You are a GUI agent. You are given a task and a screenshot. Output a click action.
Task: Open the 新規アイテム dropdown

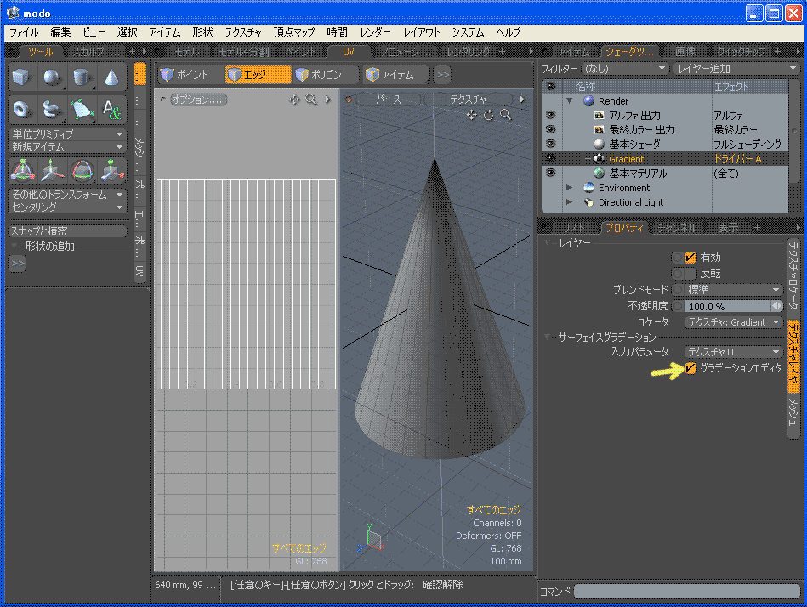(x=67, y=146)
